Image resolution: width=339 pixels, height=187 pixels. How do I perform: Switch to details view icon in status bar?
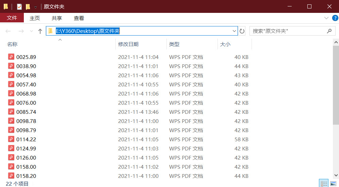(x=324, y=183)
